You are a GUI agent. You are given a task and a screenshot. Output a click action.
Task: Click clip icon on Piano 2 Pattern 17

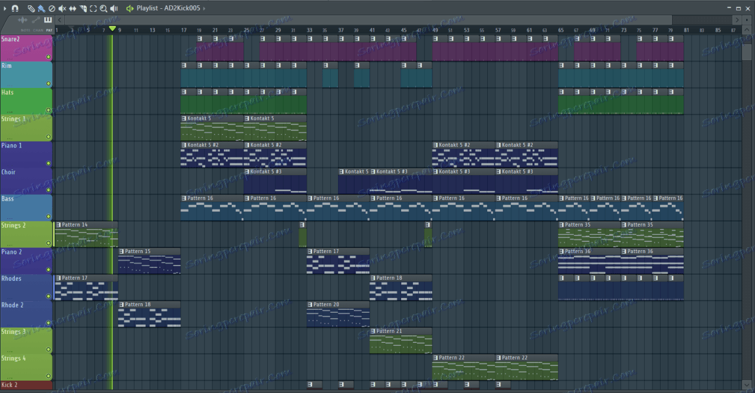point(310,251)
